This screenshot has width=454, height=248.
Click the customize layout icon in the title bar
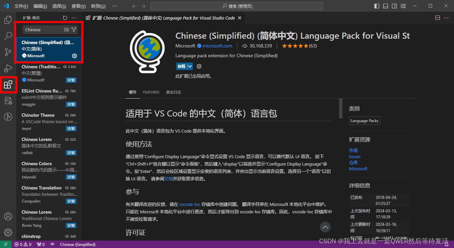click(402, 6)
